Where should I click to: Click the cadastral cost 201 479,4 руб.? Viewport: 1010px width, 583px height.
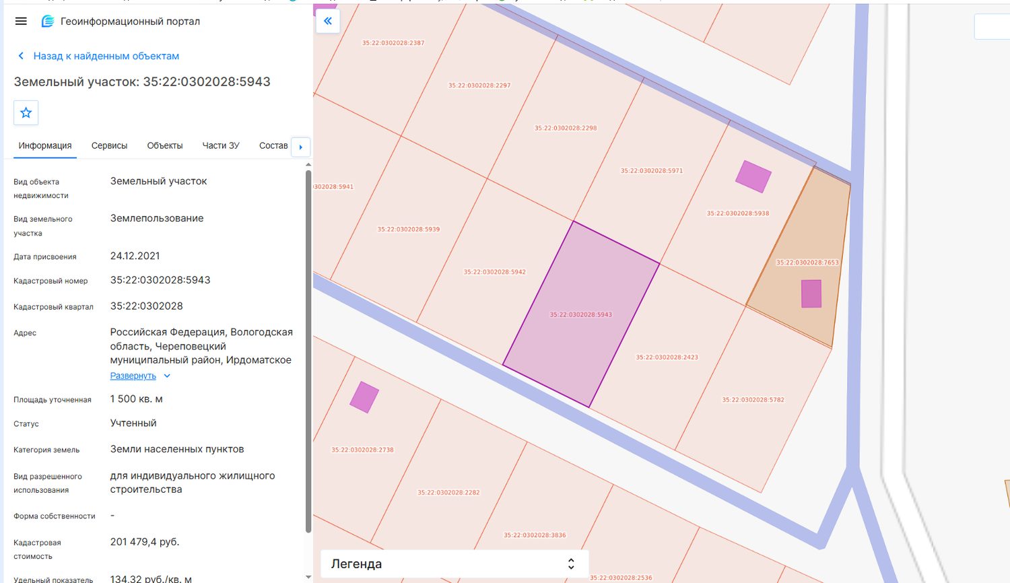click(x=145, y=542)
